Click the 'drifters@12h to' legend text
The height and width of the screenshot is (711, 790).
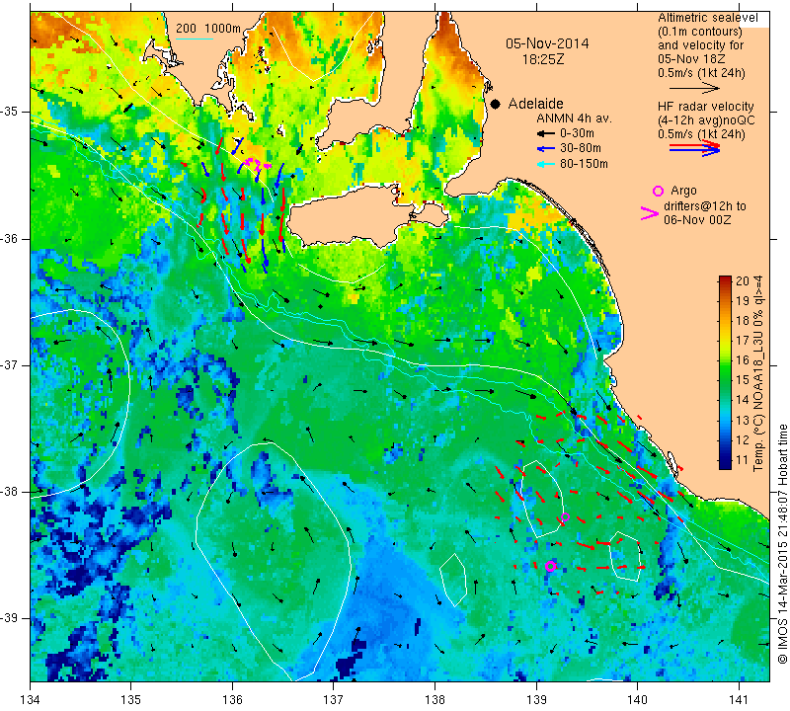coord(705,206)
